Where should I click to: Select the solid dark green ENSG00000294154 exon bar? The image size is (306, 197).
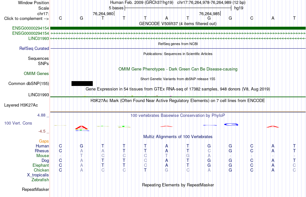(x=178, y=28)
